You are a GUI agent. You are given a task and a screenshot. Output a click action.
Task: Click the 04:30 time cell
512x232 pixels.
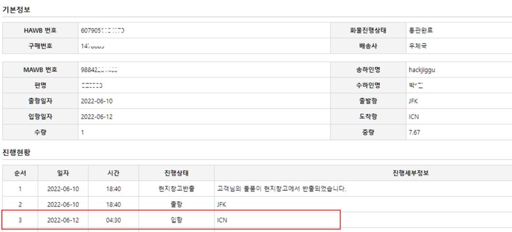113,220
